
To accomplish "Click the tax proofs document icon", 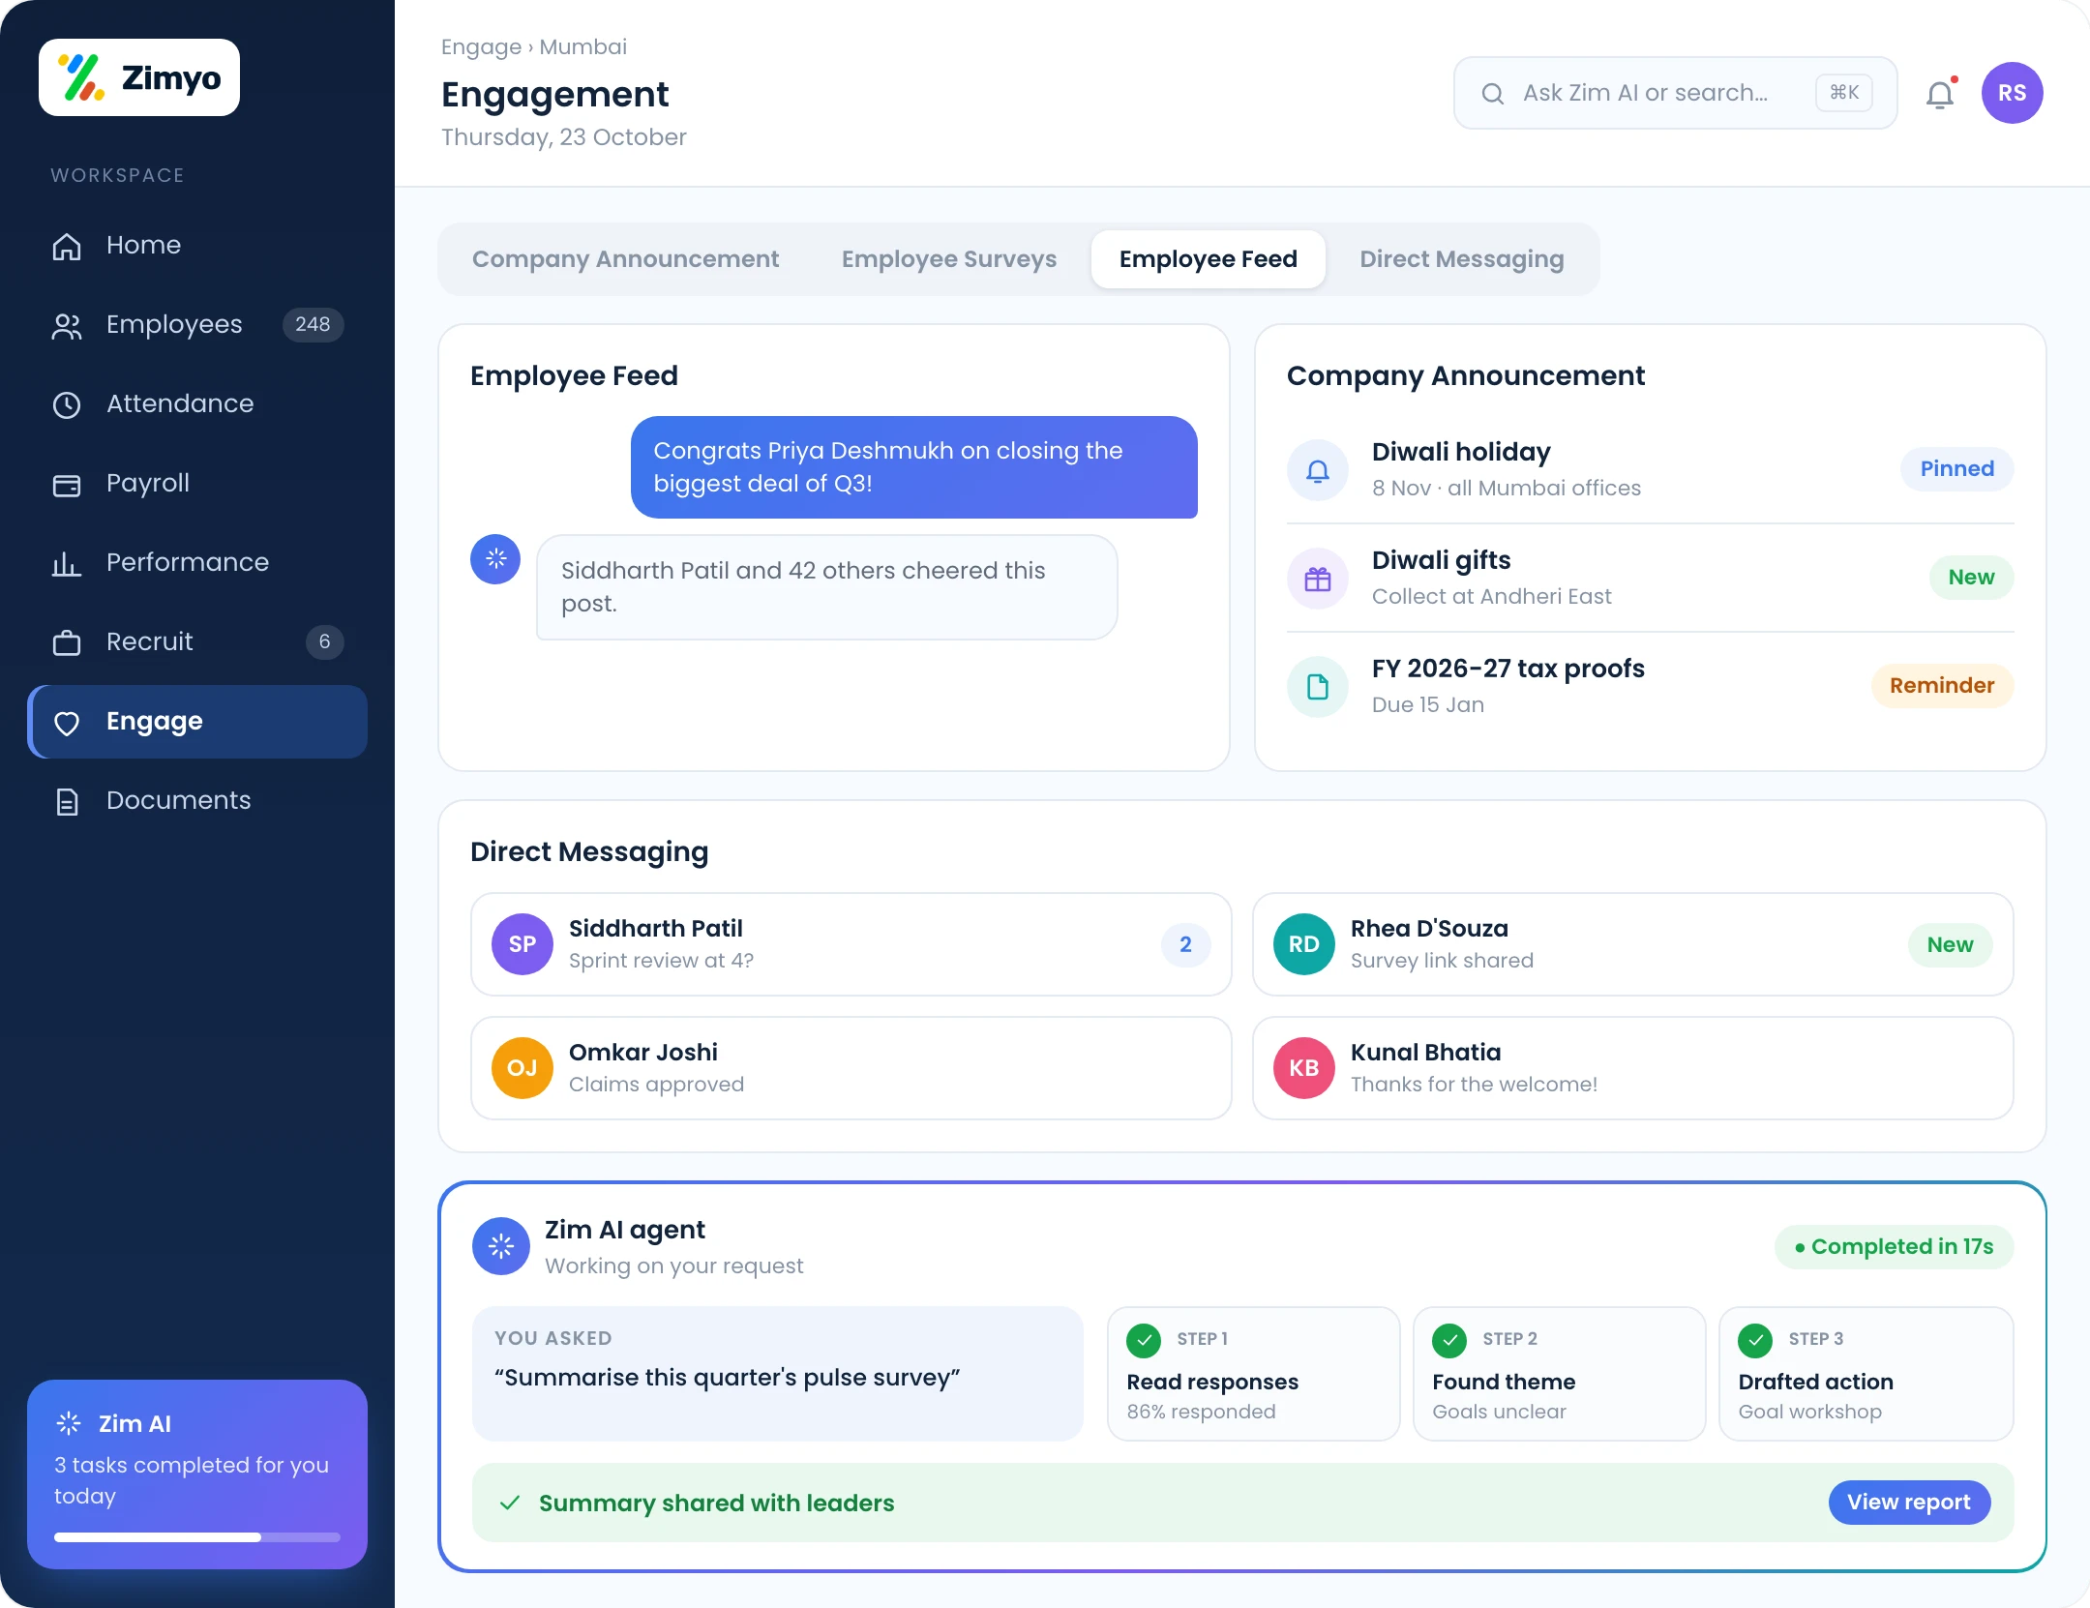I will tap(1318, 687).
